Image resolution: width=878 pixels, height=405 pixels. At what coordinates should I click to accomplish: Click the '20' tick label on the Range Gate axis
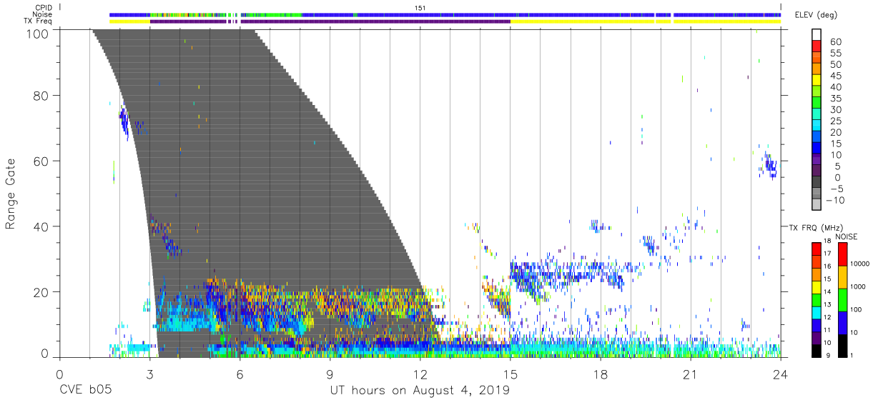41,292
